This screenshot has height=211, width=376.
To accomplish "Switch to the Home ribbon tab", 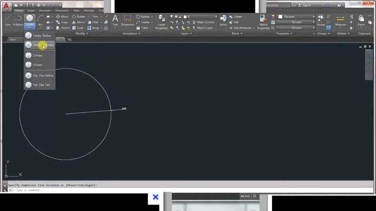I will click(x=19, y=11).
